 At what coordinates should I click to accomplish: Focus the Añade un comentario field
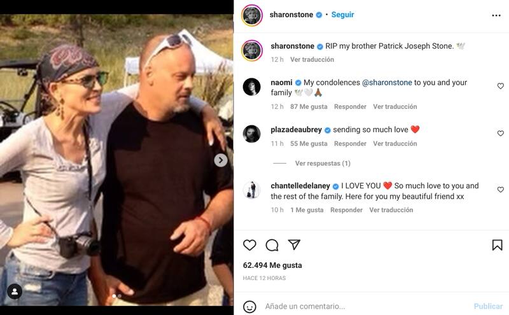point(366,306)
